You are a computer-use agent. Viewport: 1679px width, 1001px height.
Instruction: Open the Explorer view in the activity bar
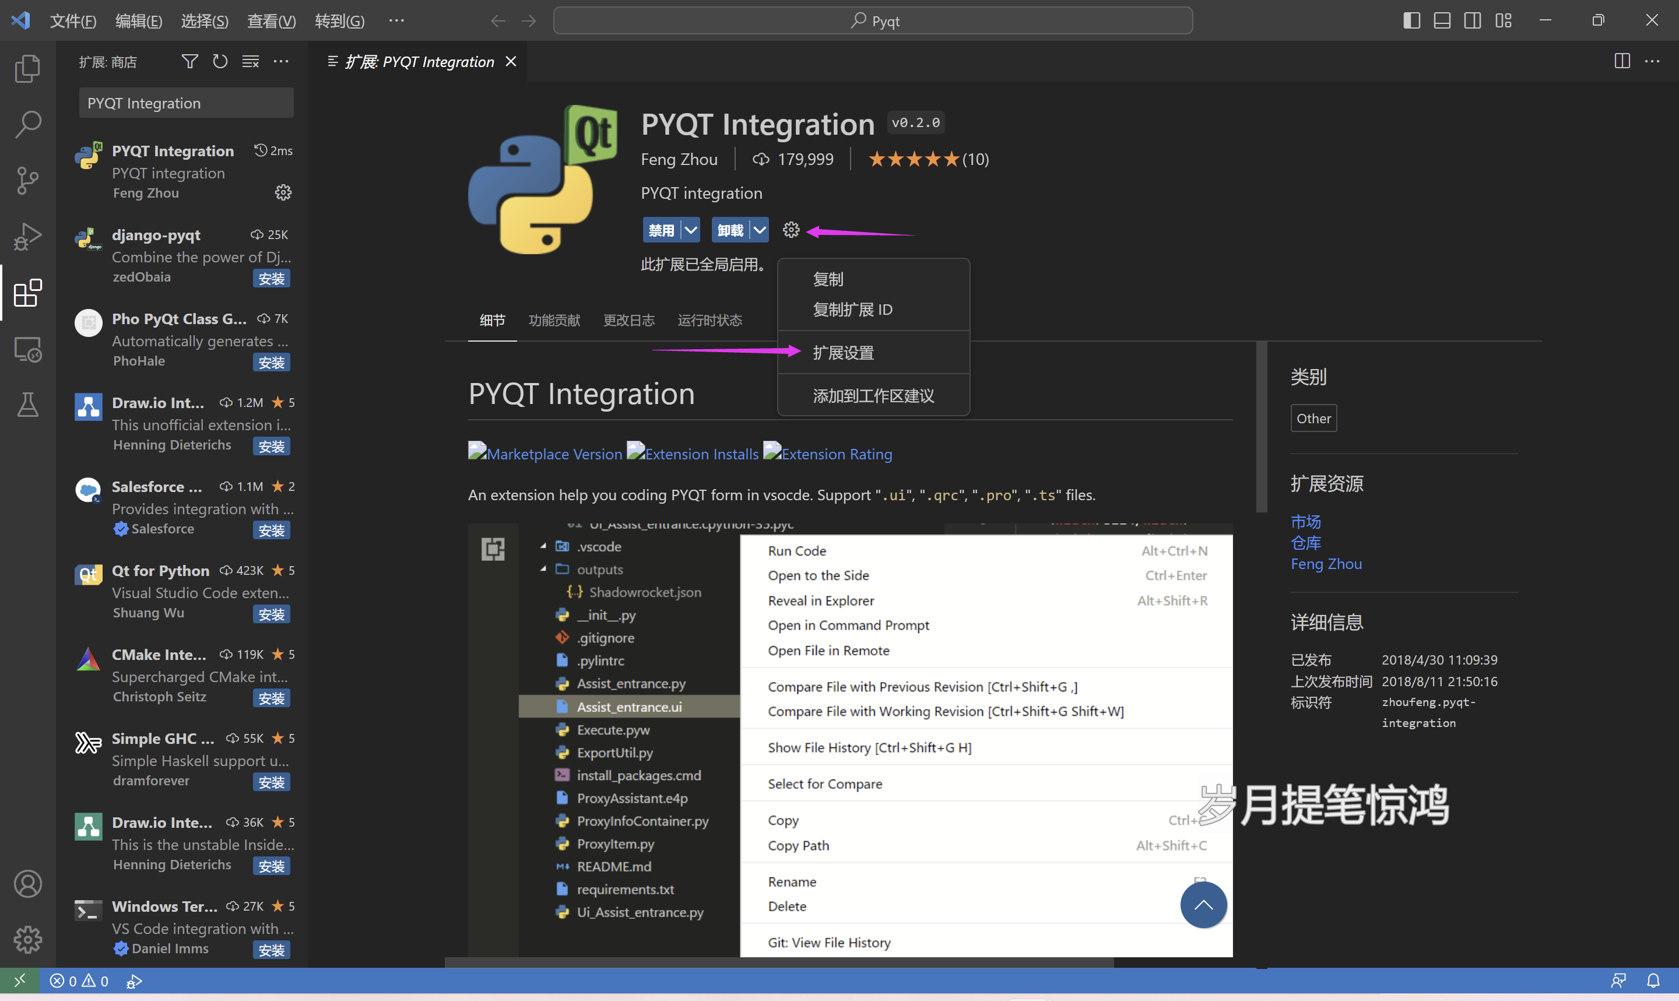(x=27, y=68)
